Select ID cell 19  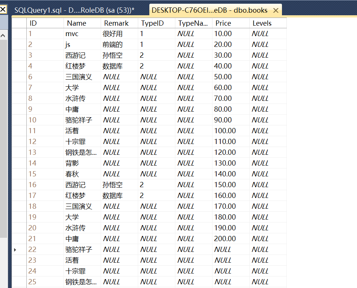point(45,217)
